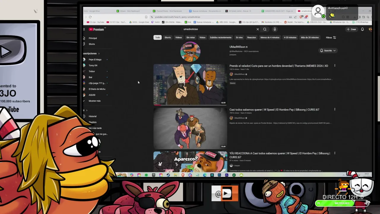The image size is (380, 214).
Task: Switch to Channel Points - Kick Dashboard tab
Action: click(x=168, y=11)
